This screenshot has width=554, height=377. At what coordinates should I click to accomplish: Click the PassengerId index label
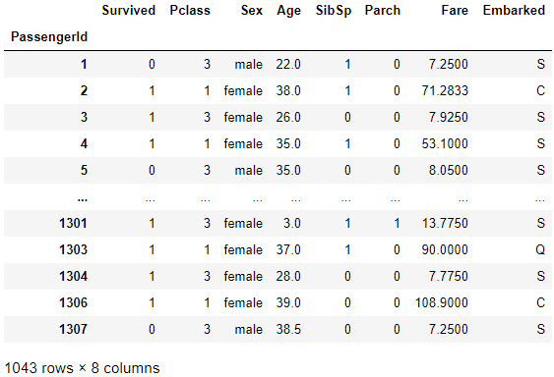click(49, 36)
